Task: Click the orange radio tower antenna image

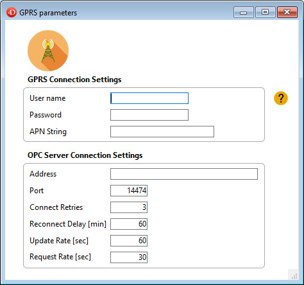Action: [48, 51]
